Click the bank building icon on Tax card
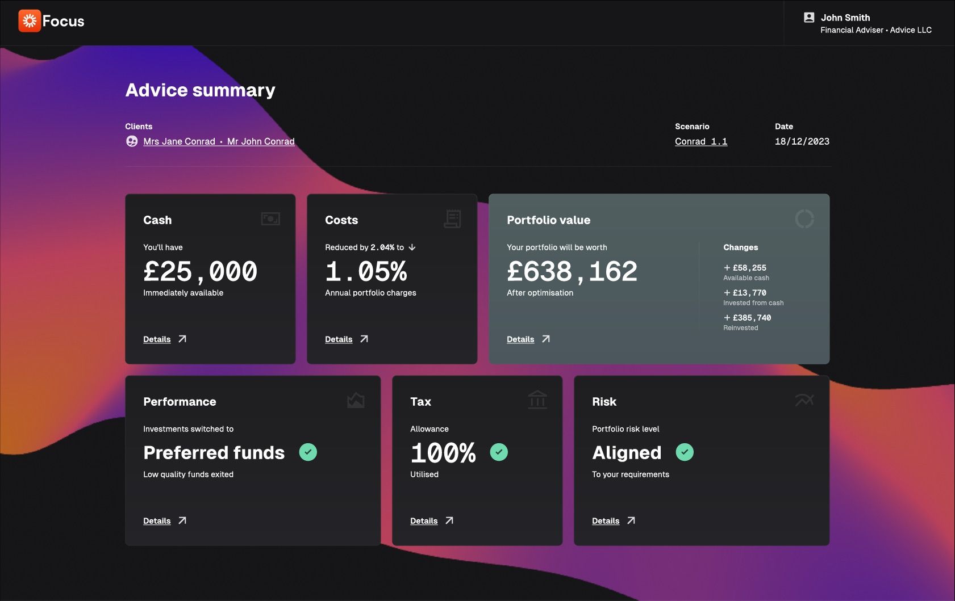This screenshot has height=601, width=955. pyautogui.click(x=537, y=400)
